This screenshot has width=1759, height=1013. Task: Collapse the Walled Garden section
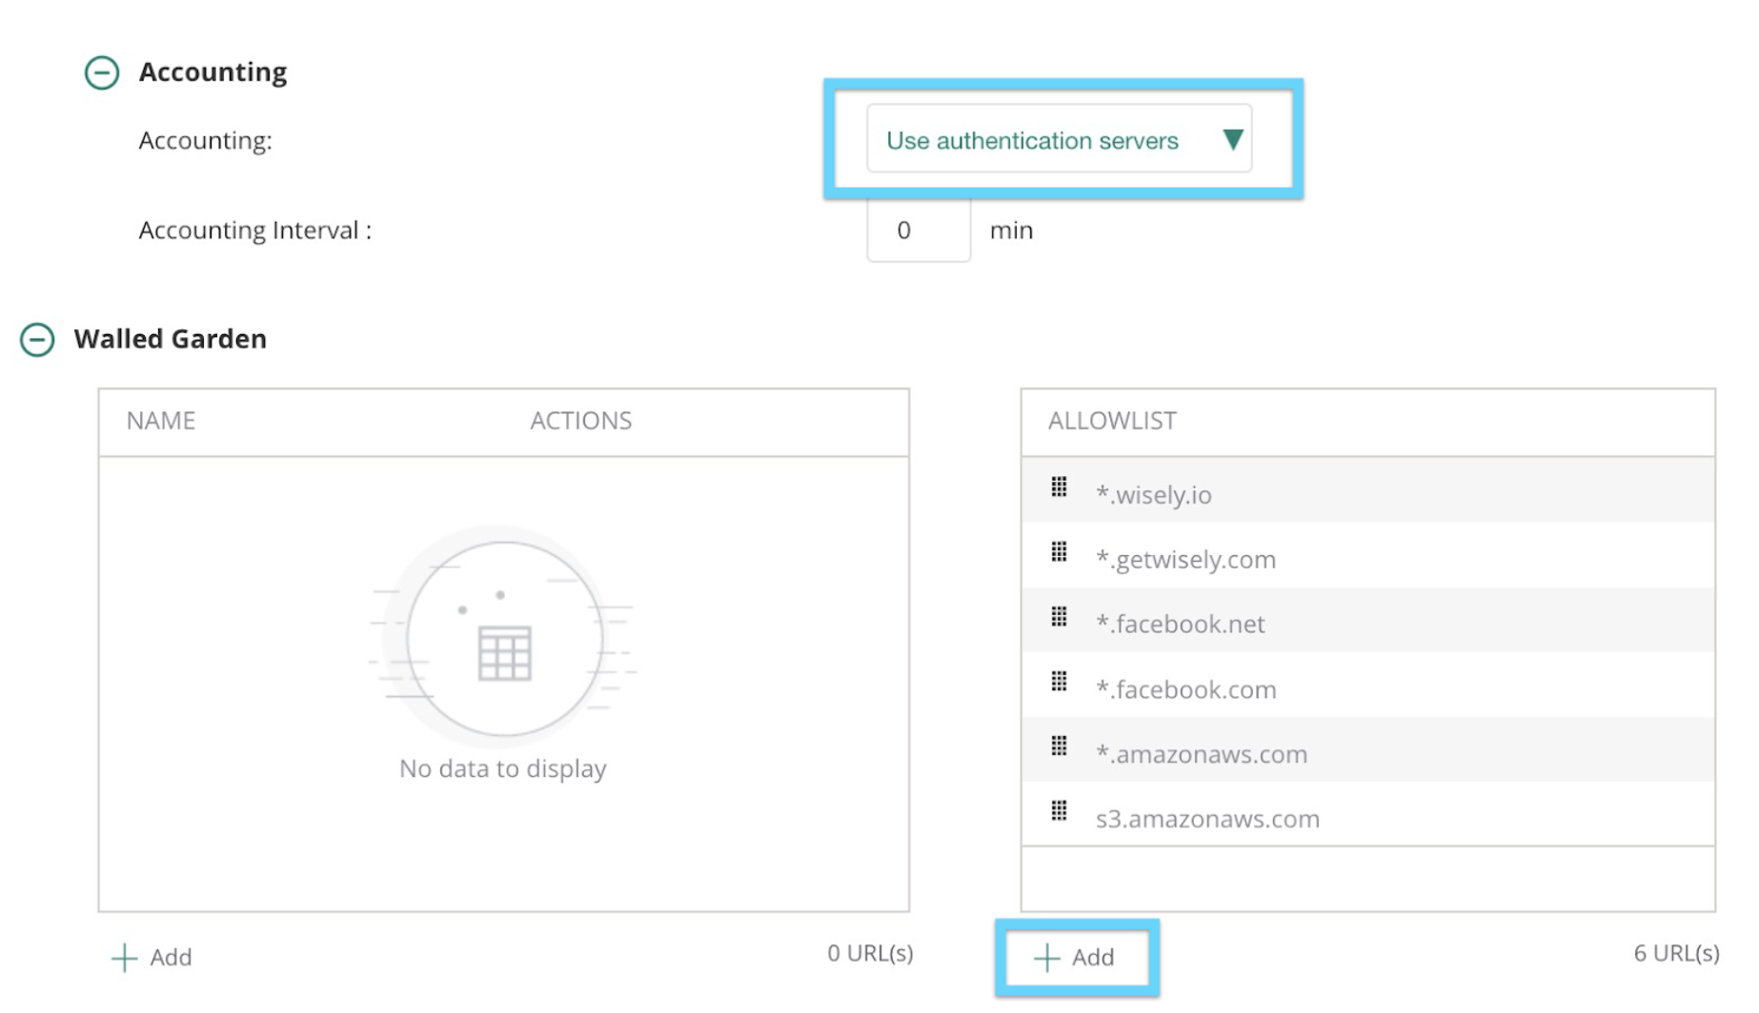pos(37,339)
